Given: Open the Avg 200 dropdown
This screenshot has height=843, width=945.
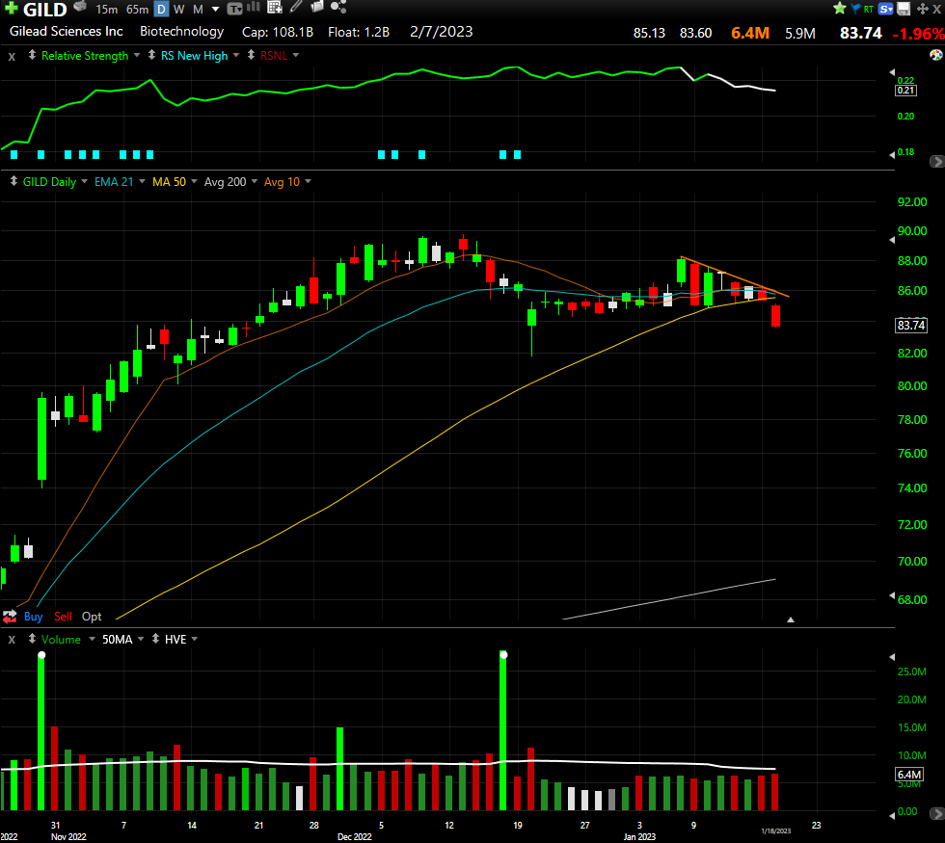Looking at the screenshot, I should 255,181.
